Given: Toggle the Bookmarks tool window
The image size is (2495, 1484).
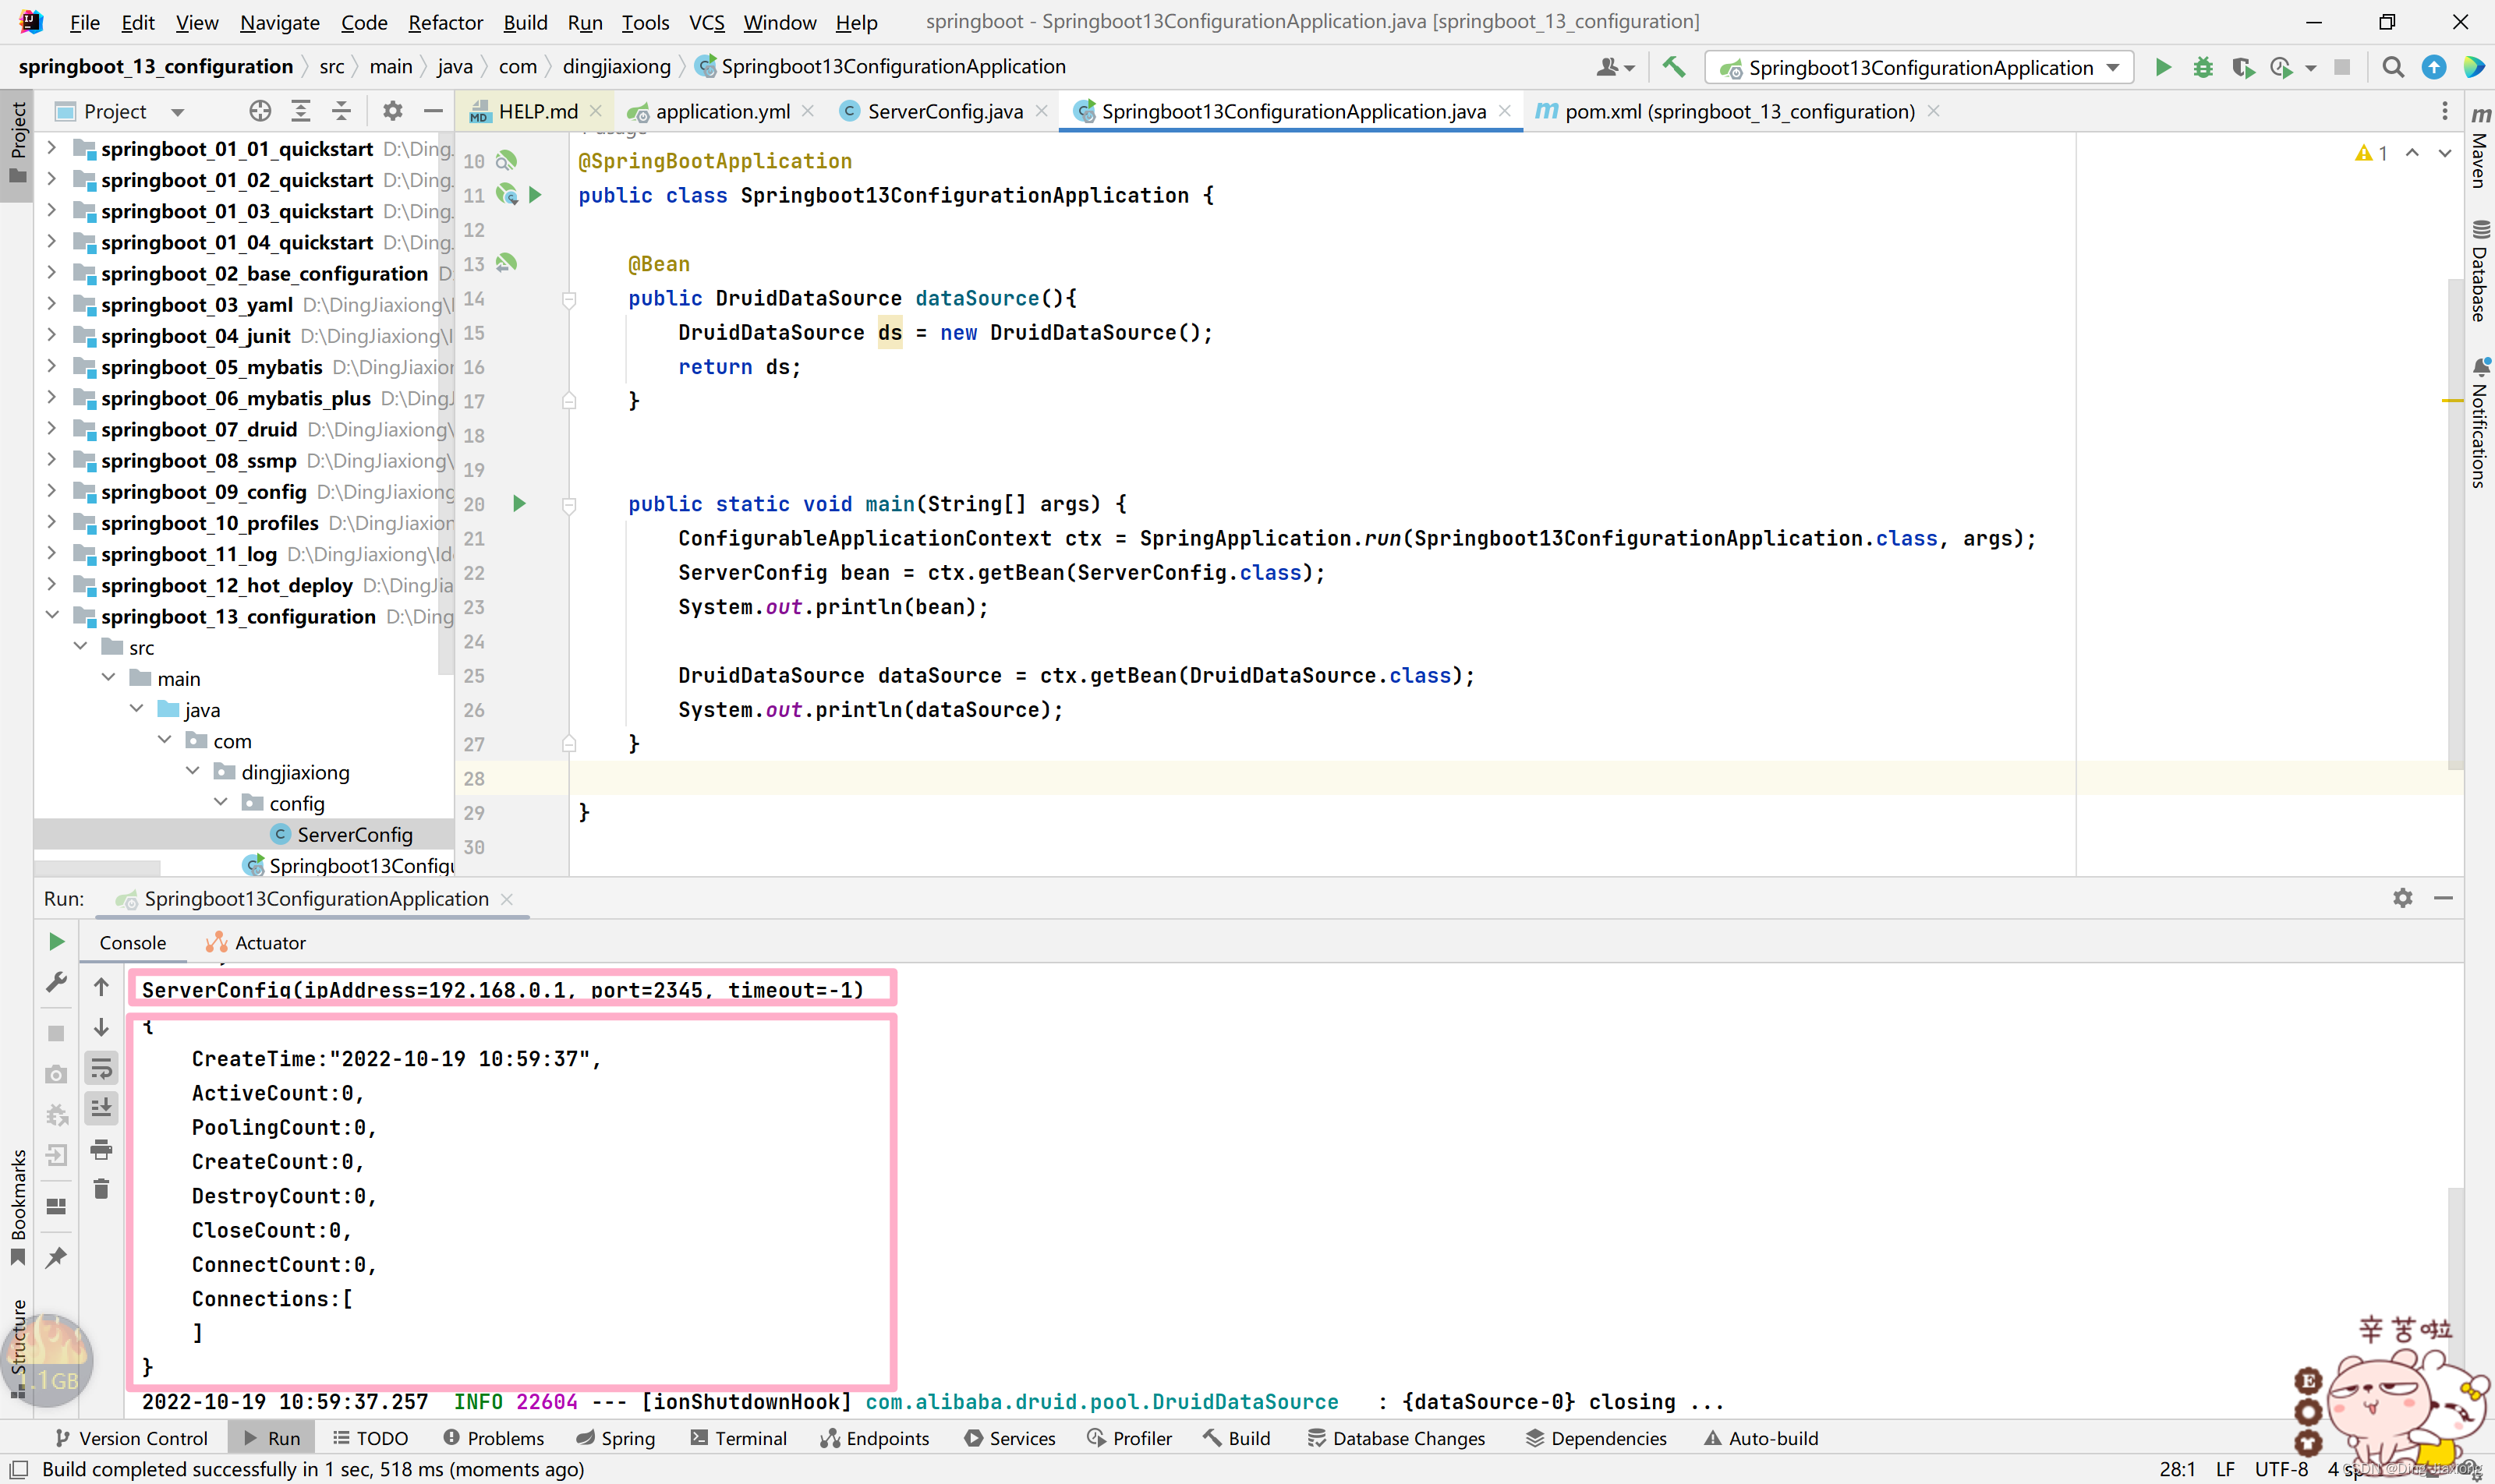Looking at the screenshot, I should coord(17,1208).
